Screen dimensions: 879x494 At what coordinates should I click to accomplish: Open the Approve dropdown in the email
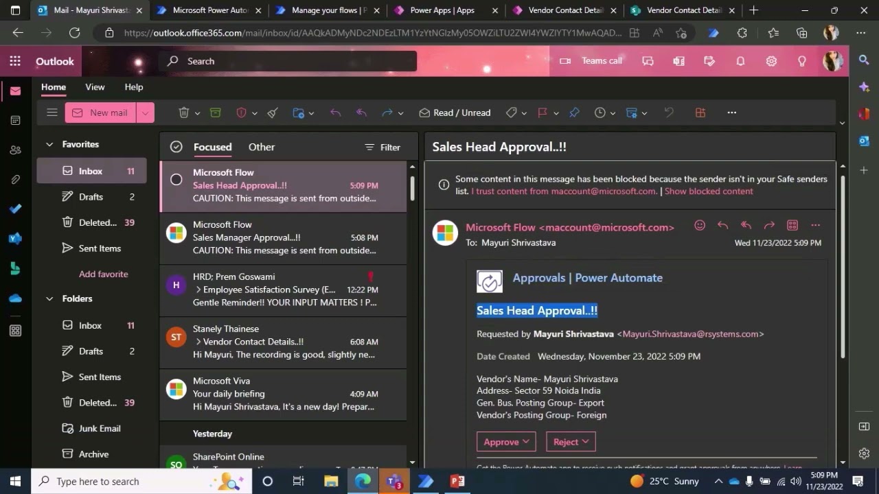(x=506, y=442)
